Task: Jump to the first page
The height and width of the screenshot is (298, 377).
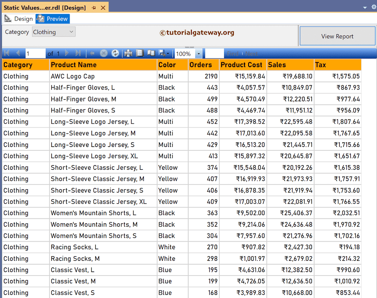Action: pyautogui.click(x=6, y=53)
